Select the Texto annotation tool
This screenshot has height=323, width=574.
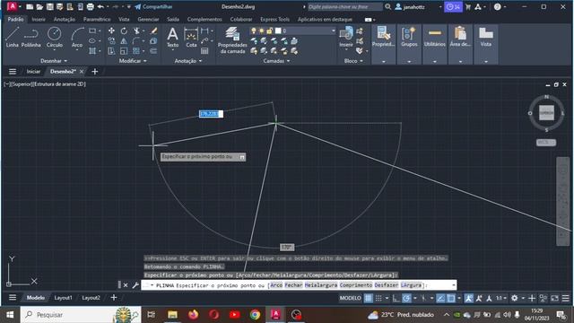click(x=172, y=38)
